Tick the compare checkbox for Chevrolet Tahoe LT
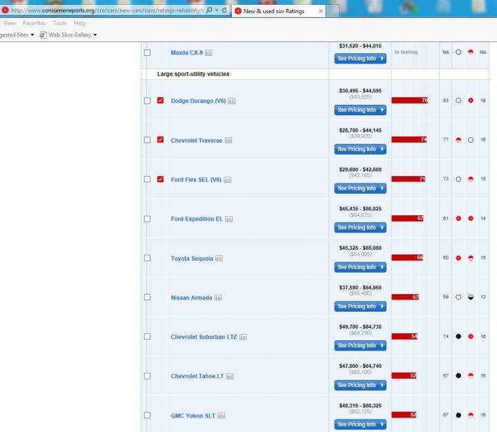This screenshot has width=497, height=432. [x=147, y=376]
